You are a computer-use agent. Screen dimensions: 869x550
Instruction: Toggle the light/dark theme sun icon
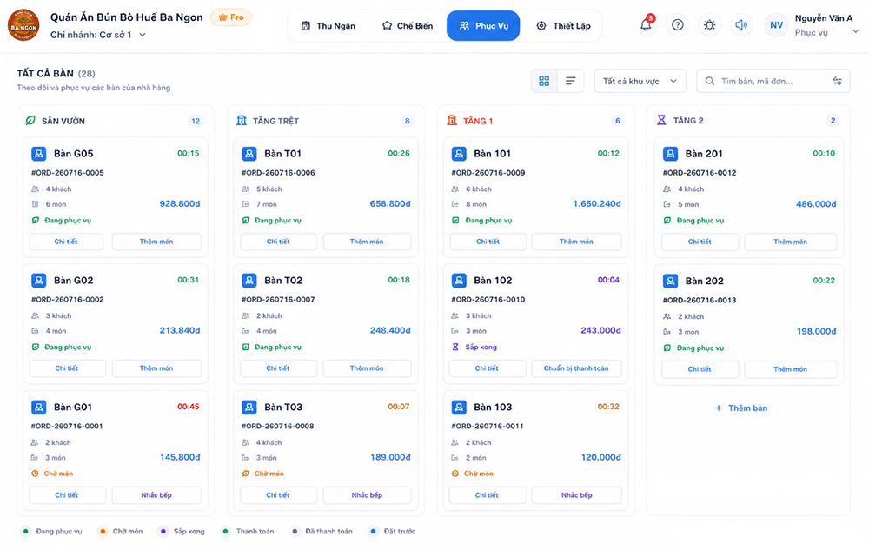pyautogui.click(x=709, y=25)
